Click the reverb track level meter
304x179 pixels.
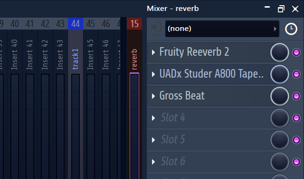click(134, 126)
